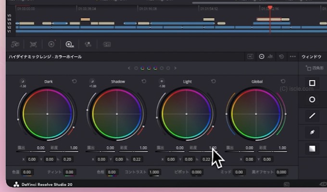Go to previous wheel bank with left chevron
327x192 pixels.
coord(129,68)
